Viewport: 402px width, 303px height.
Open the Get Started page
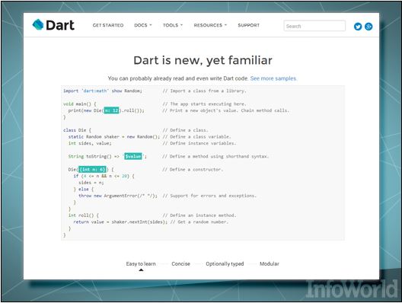coord(108,25)
